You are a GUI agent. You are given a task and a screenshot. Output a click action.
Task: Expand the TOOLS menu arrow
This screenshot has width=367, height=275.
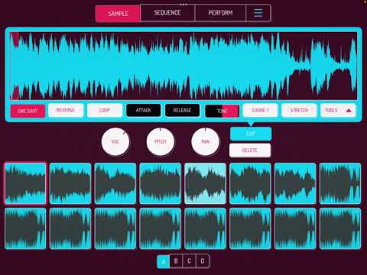(349, 111)
